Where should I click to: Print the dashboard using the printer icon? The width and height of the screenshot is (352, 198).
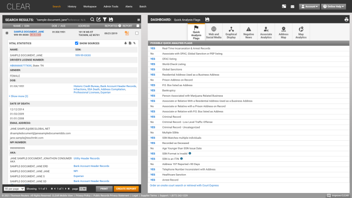[x=346, y=19]
